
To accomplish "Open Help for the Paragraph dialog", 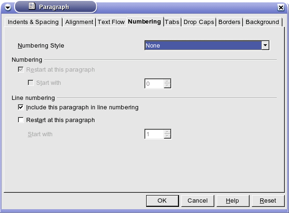I will (233, 201).
